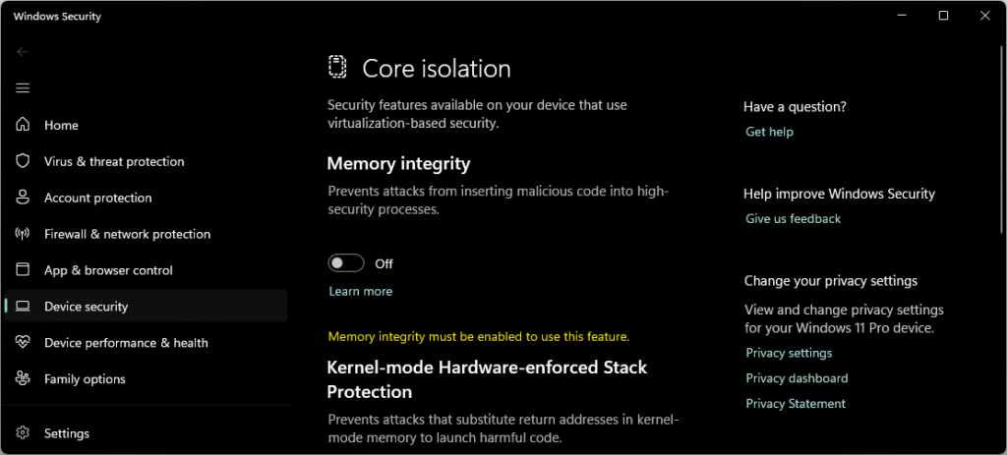Click the Settings gear icon

[x=23, y=433]
